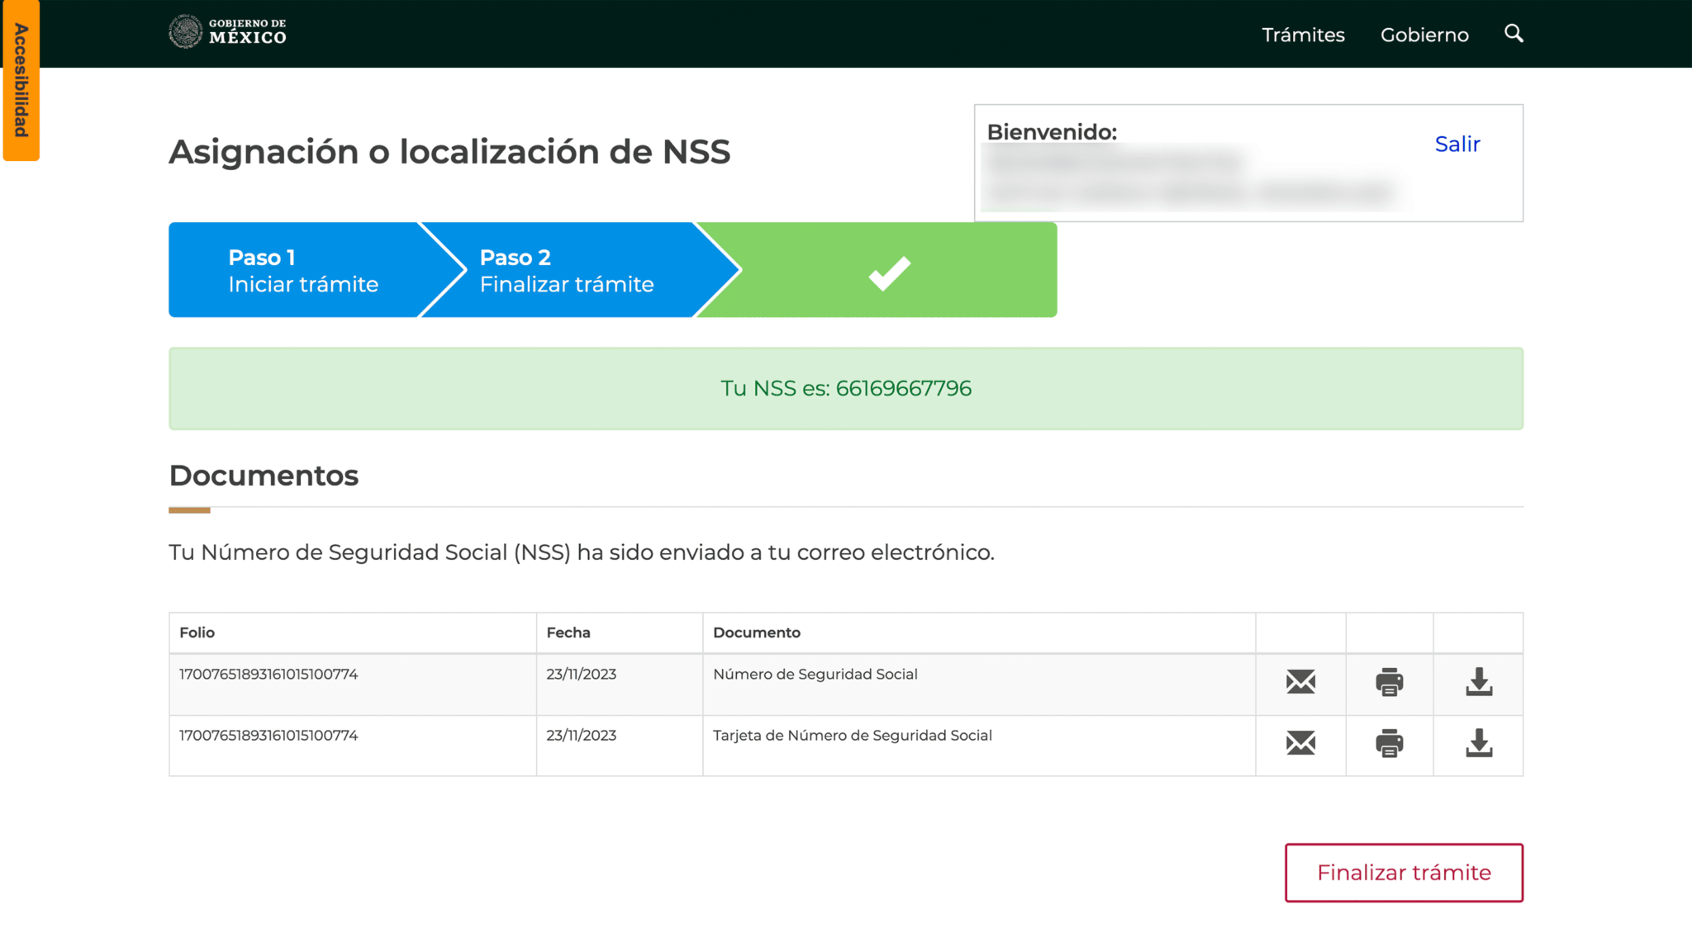
Task: Click the Salir link
Action: point(1457,144)
